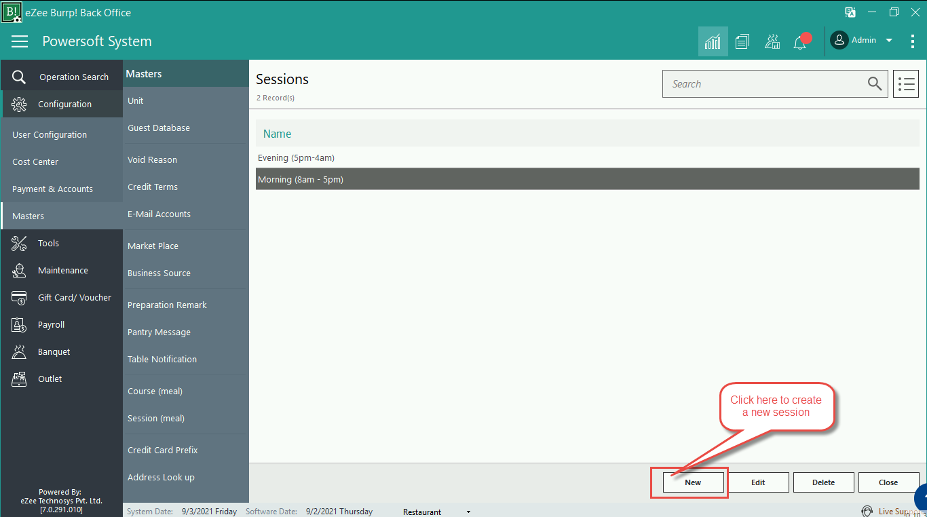Open the reports document icon
Viewport: 927px width, 517px height.
click(742, 41)
